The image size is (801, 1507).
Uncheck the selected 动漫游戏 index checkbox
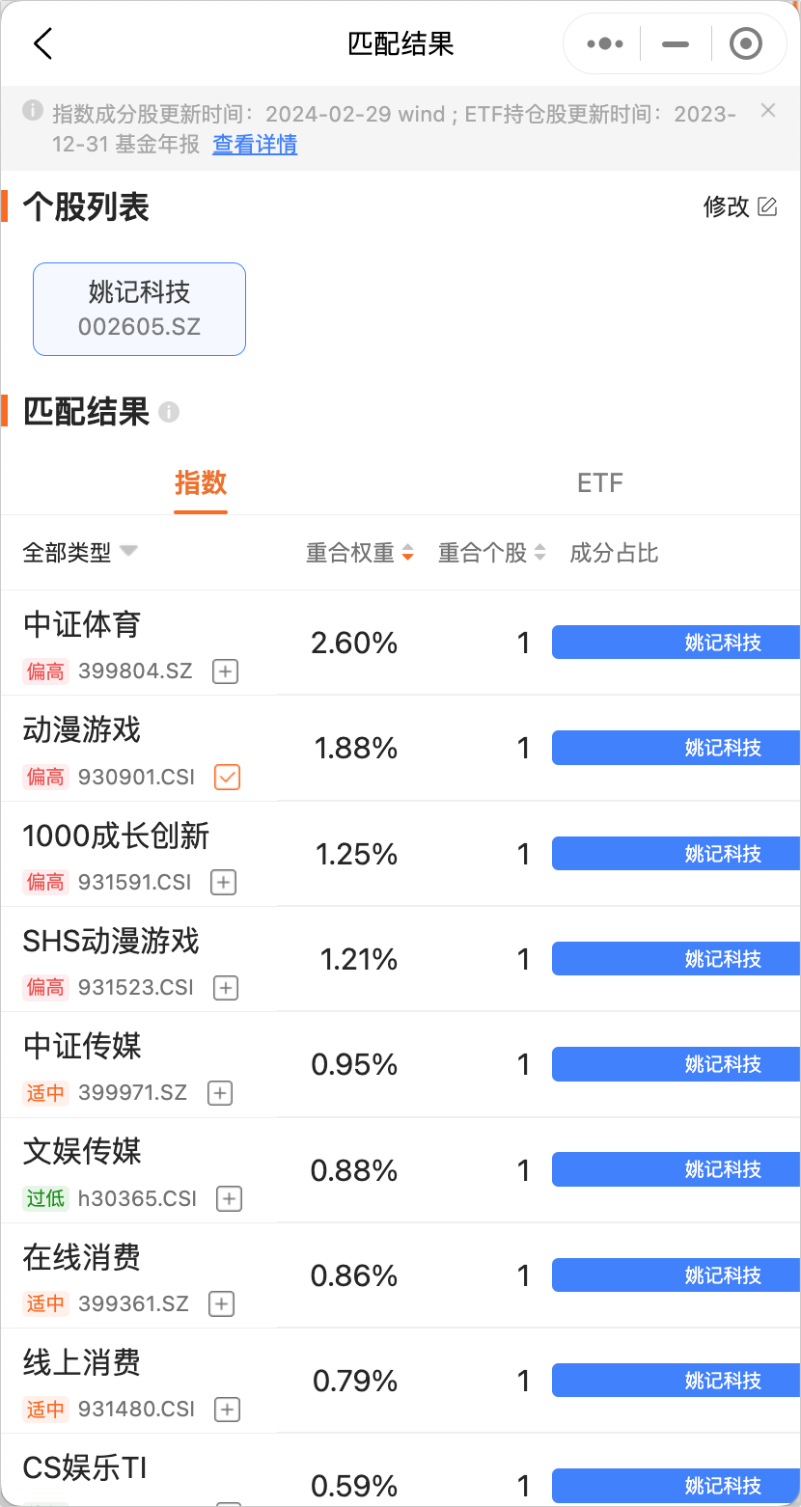(227, 777)
